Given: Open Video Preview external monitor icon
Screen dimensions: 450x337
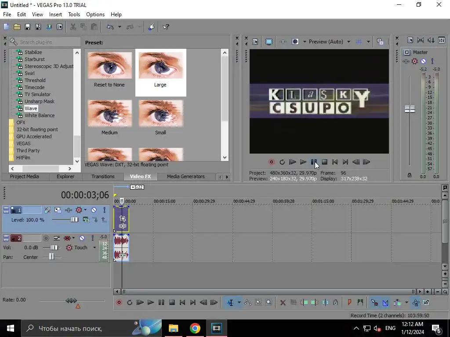Looking at the screenshot, I should (269, 42).
